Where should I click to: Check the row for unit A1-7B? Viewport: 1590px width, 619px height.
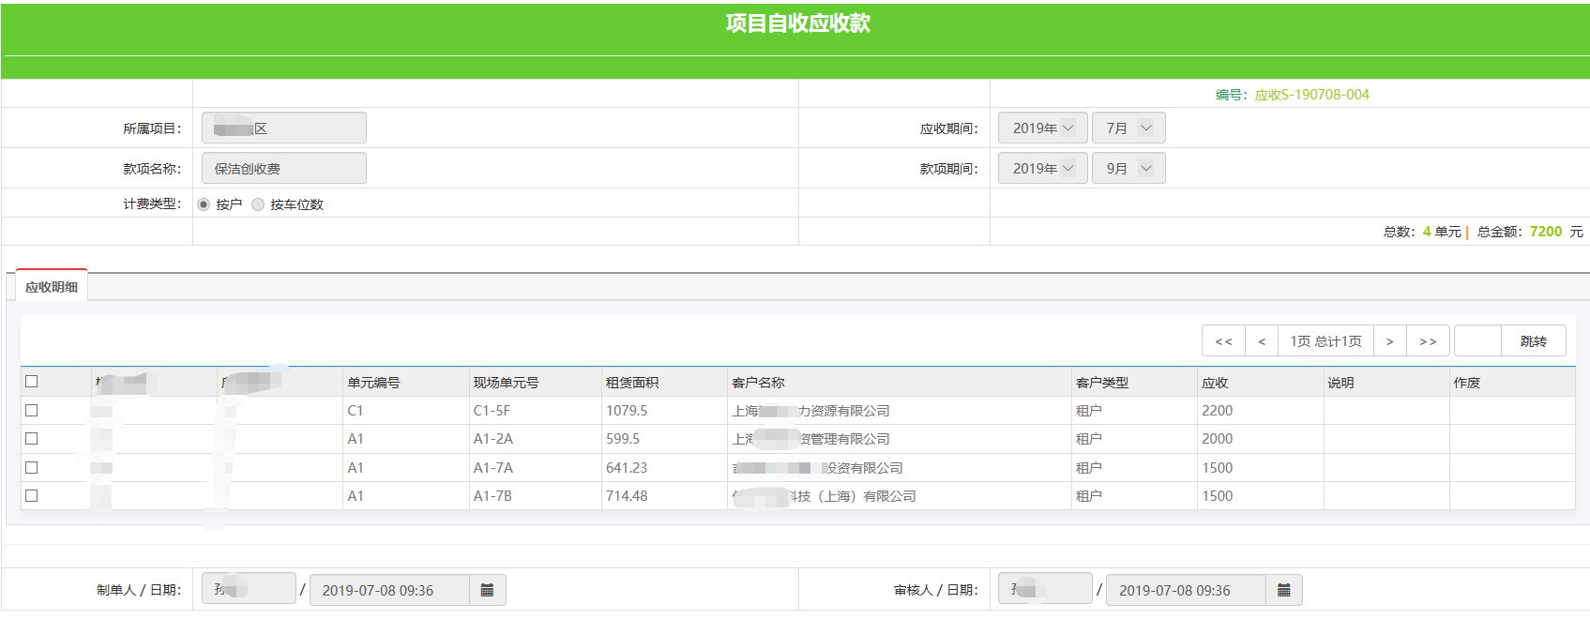[32, 496]
